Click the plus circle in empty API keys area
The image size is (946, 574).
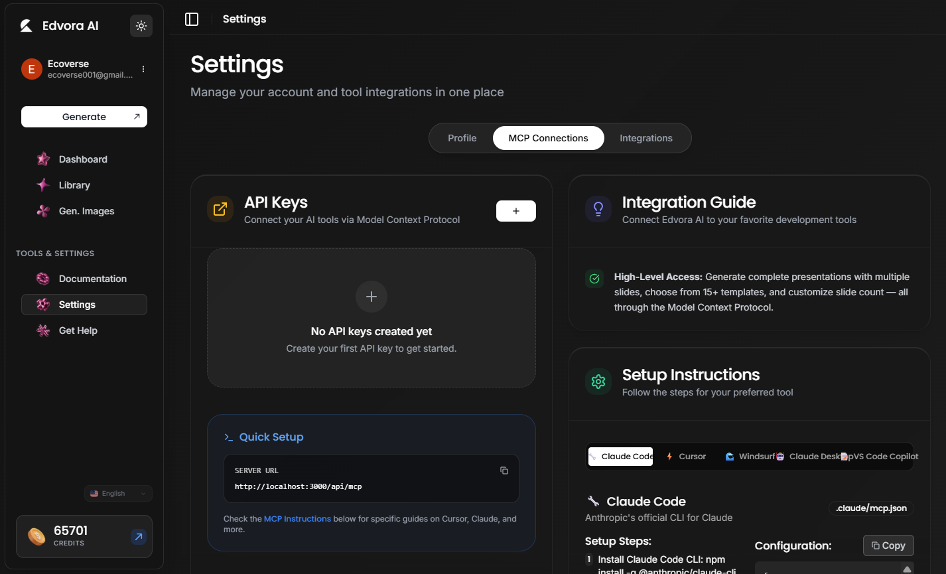(x=372, y=297)
